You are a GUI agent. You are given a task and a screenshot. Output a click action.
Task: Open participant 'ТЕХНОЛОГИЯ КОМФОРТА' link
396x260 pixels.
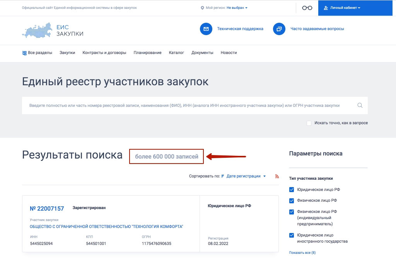click(x=106, y=226)
